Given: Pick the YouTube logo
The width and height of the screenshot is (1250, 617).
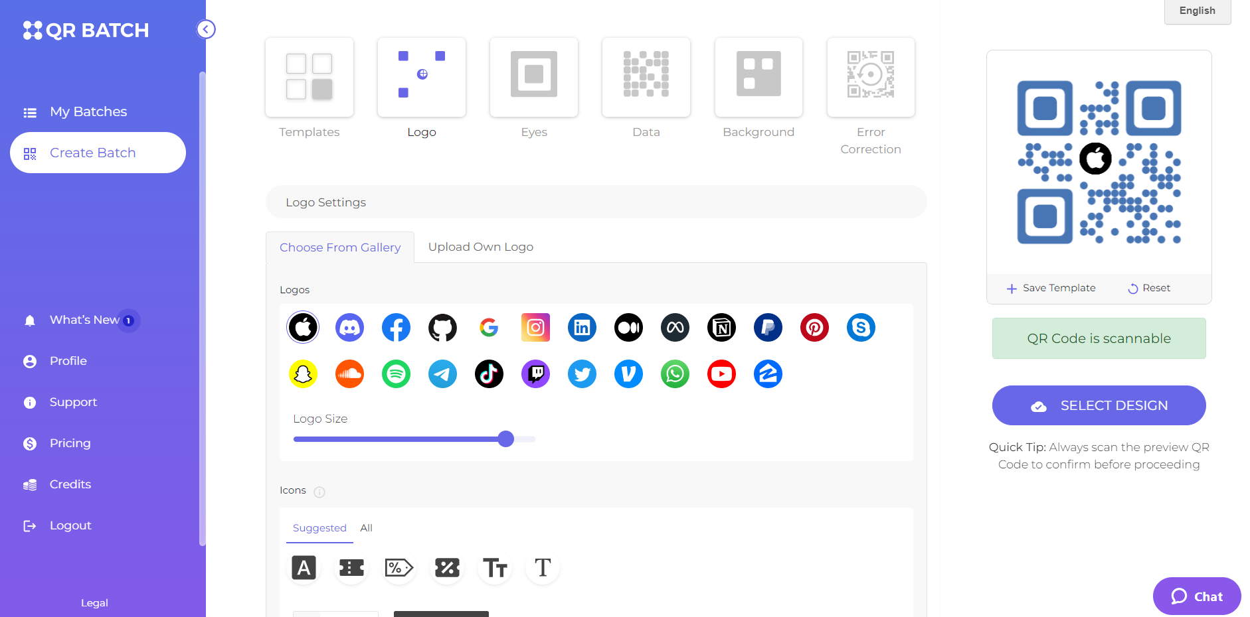Looking at the screenshot, I should click(x=721, y=374).
